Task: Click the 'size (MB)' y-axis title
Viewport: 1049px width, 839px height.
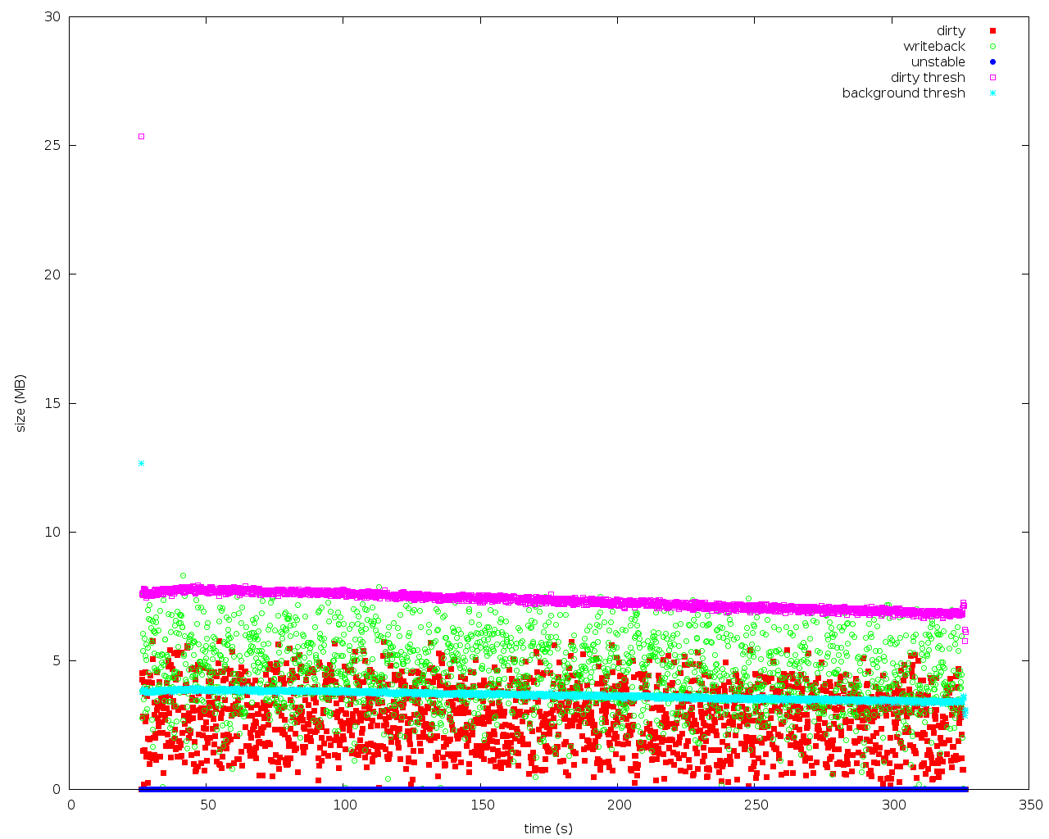Action: pos(20,402)
